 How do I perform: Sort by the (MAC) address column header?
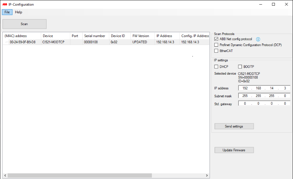click(x=21, y=36)
